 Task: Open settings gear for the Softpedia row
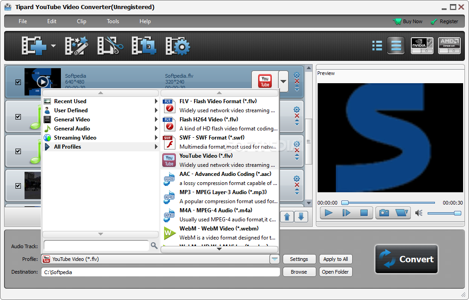[x=297, y=75]
